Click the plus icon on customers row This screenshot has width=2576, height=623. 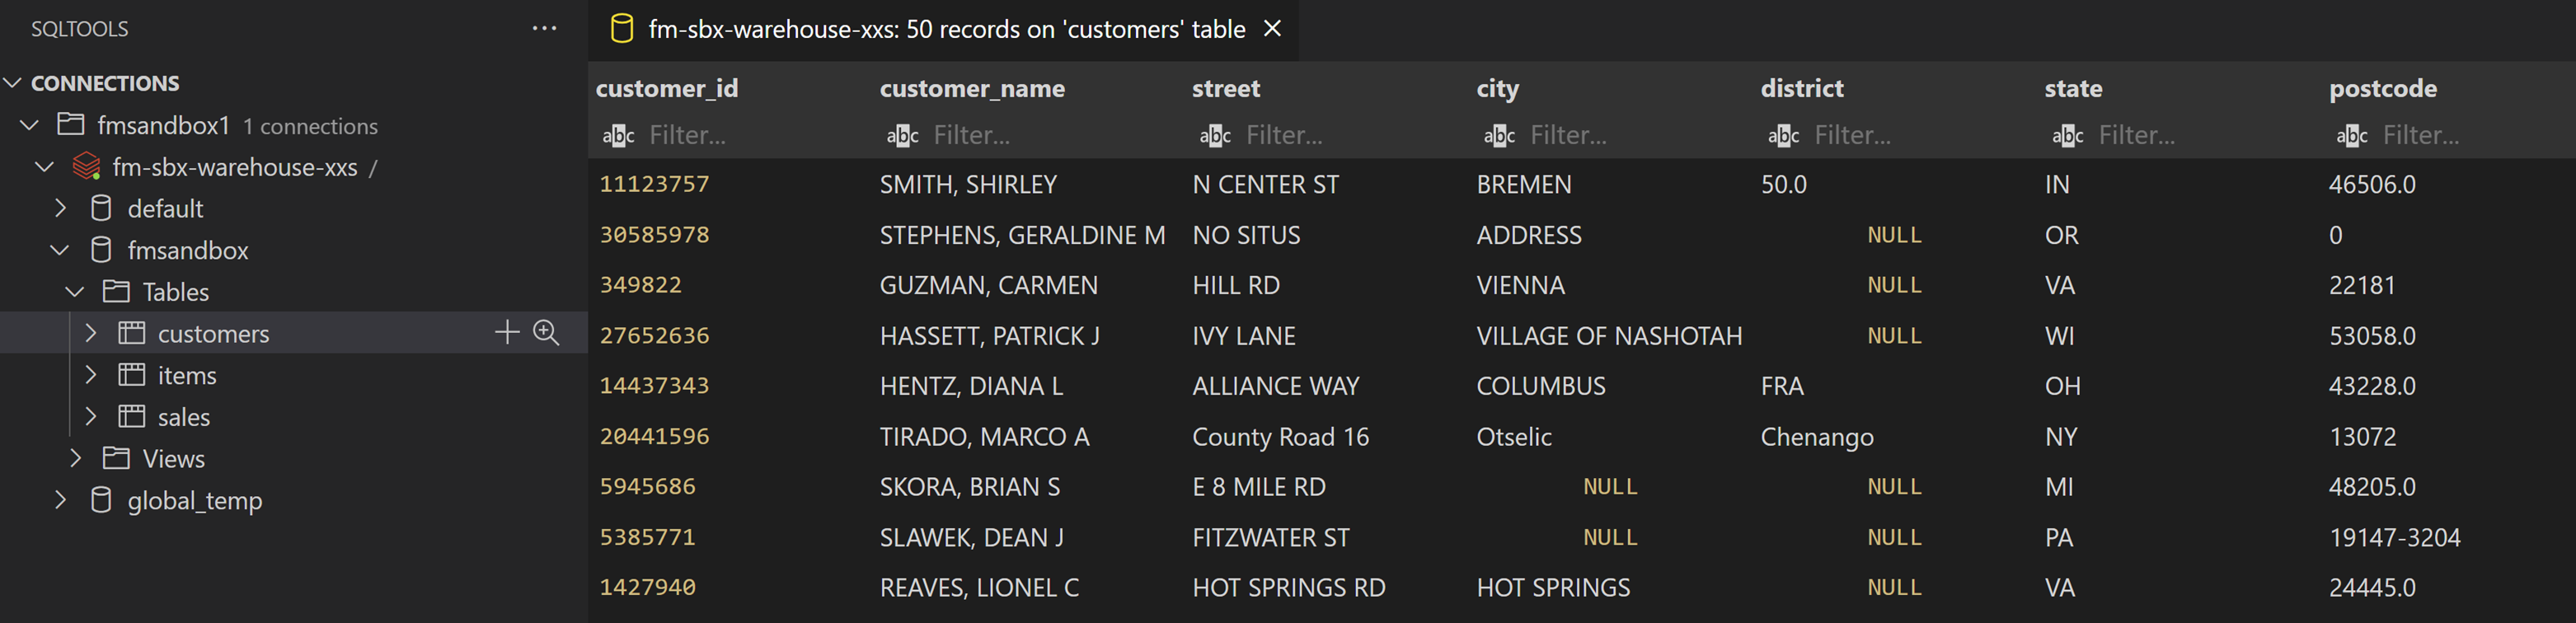pyautogui.click(x=507, y=333)
